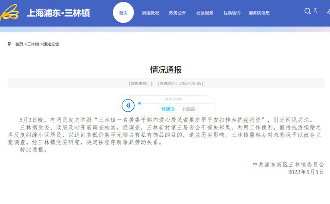Open the search magnifier icon

point(307,11)
